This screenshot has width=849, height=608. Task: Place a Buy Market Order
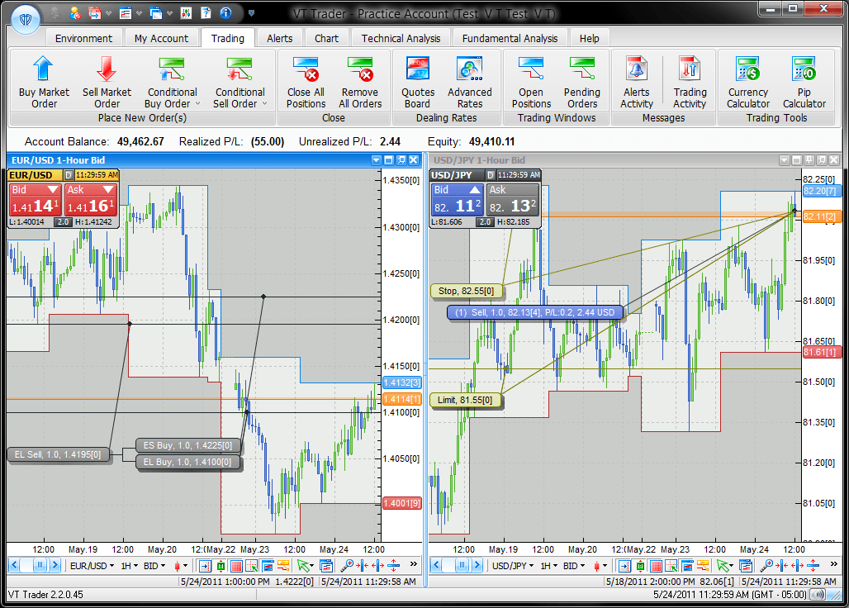click(44, 83)
